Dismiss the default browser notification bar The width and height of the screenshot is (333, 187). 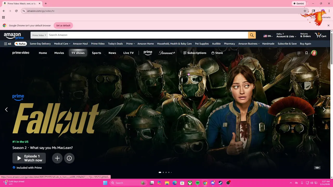point(328,25)
